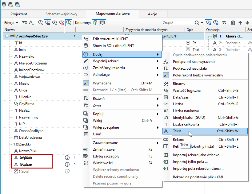Open the Akcje tab
The height and width of the screenshot is (194, 252).
pyautogui.click(x=153, y=14)
